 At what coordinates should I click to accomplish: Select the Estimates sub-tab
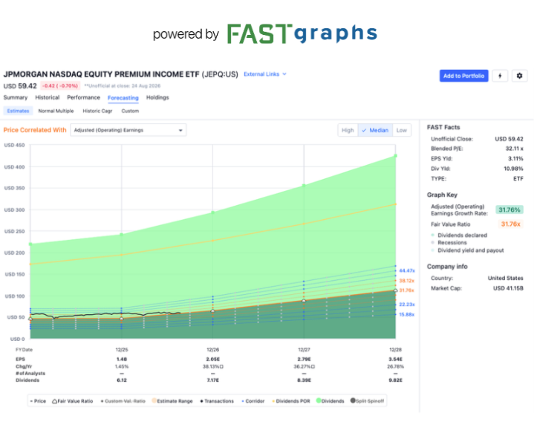click(x=18, y=111)
